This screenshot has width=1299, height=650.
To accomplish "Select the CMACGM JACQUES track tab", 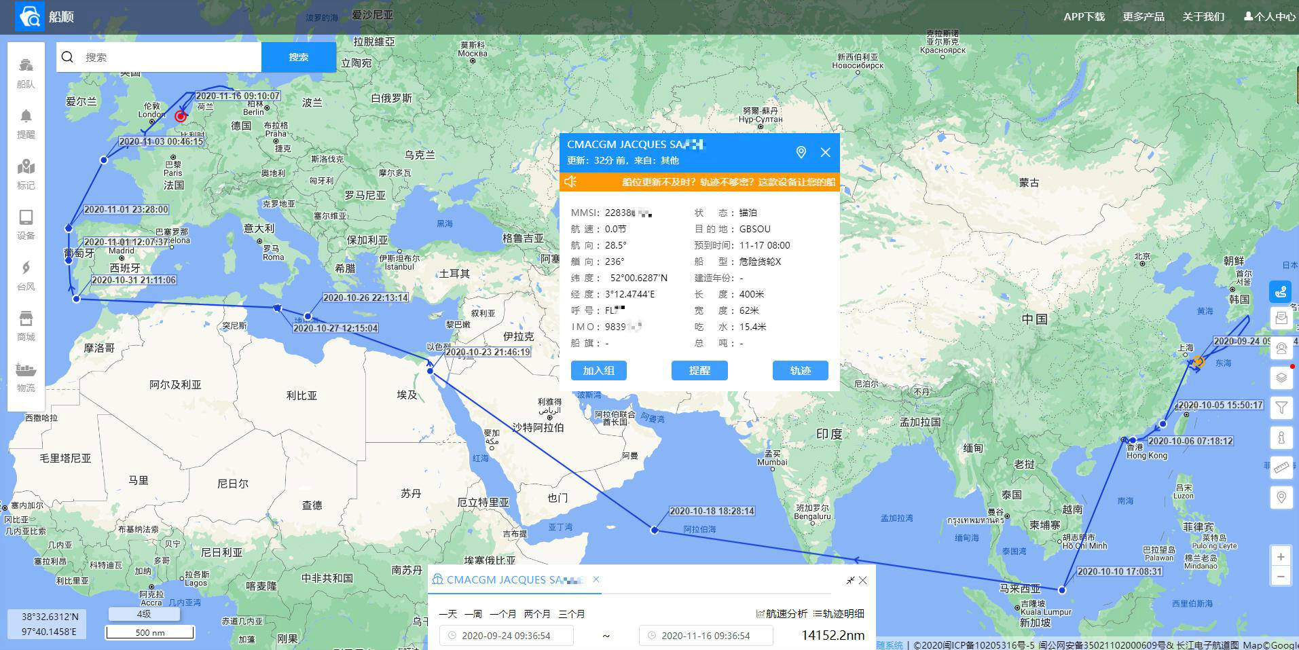I will click(x=515, y=579).
